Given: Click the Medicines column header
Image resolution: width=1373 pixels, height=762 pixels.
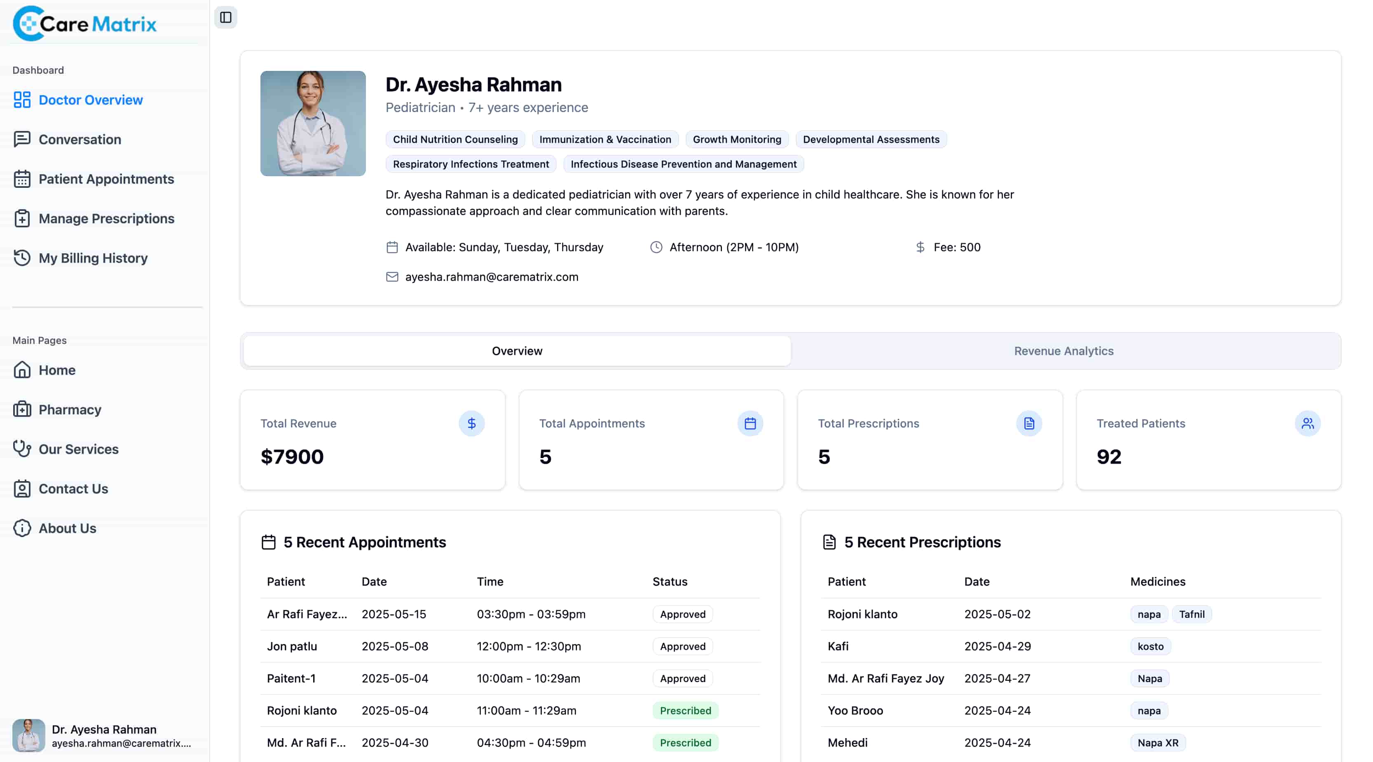Looking at the screenshot, I should 1157,581.
